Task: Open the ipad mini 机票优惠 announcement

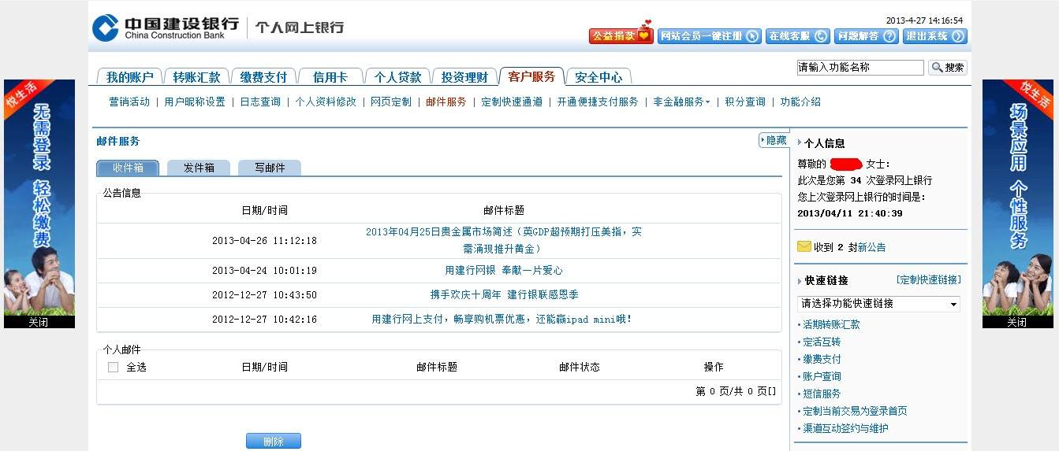Action: tap(502, 319)
